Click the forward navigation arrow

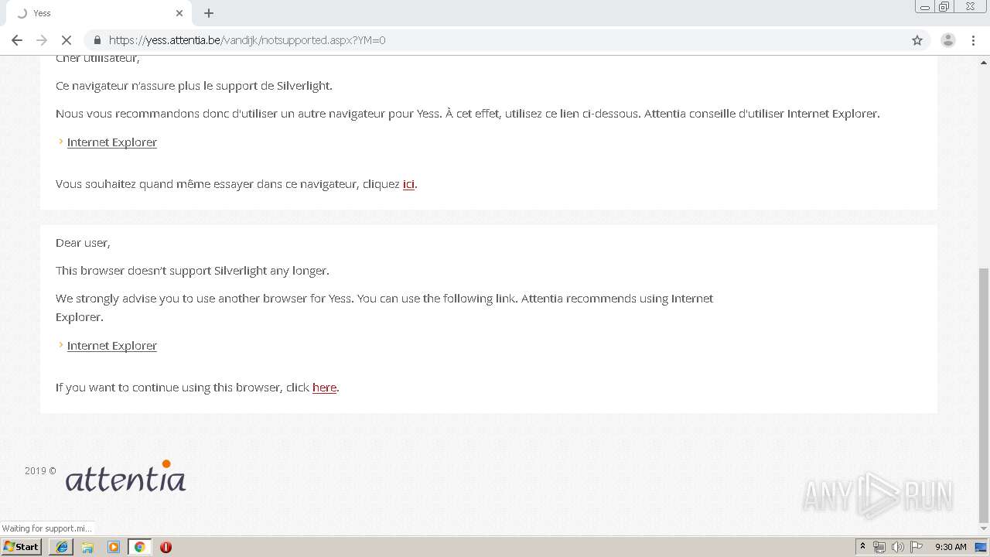pos(42,40)
